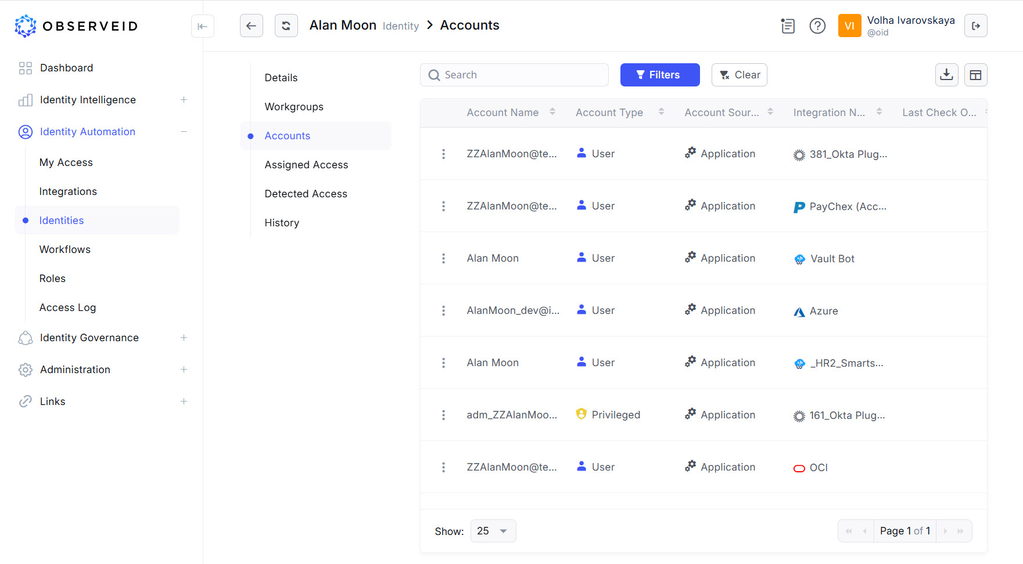The height and width of the screenshot is (564, 1023).
Task: Expand the Administration menu section
Action: pyautogui.click(x=184, y=370)
